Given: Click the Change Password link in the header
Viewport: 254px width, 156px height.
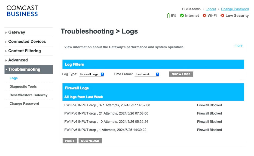Looking at the screenshot, I should pyautogui.click(x=235, y=9).
